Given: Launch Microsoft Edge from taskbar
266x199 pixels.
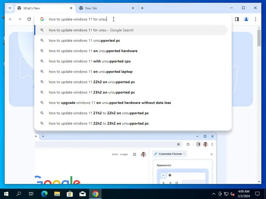Looking at the screenshot, I should coord(44,194).
